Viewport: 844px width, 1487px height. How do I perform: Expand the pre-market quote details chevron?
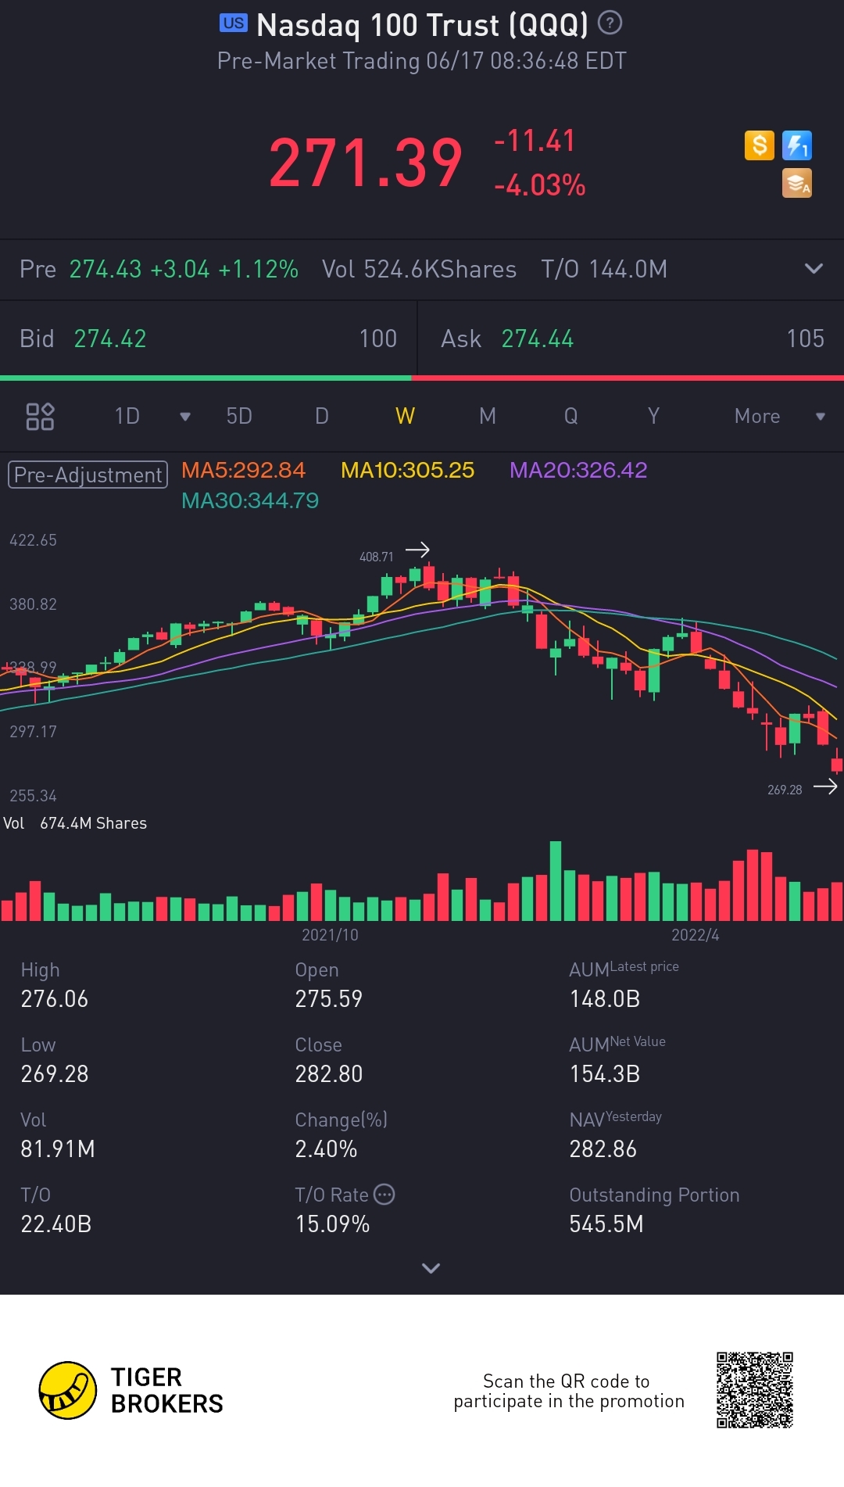point(814,269)
